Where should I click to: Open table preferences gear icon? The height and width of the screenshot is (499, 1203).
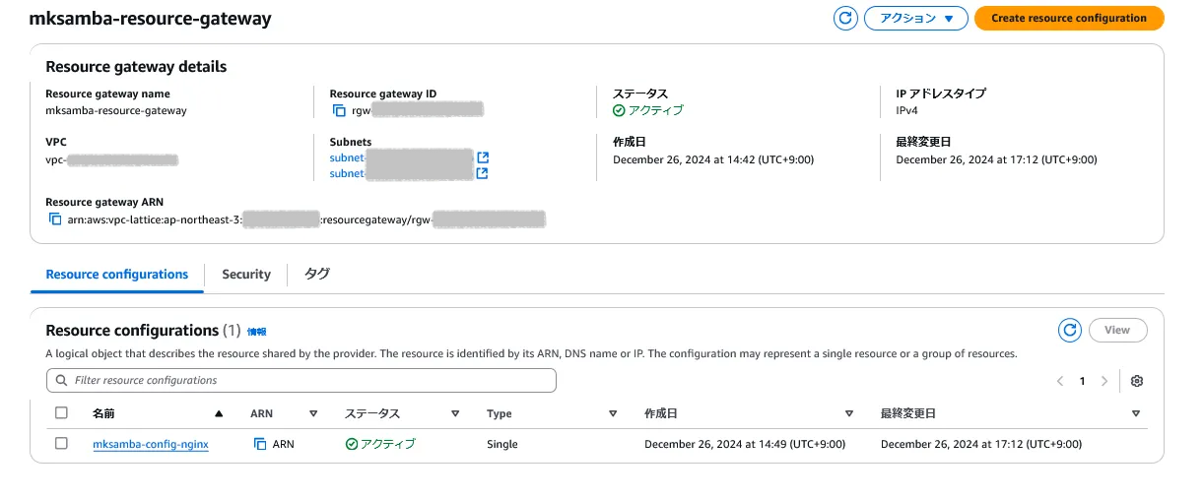(1137, 381)
